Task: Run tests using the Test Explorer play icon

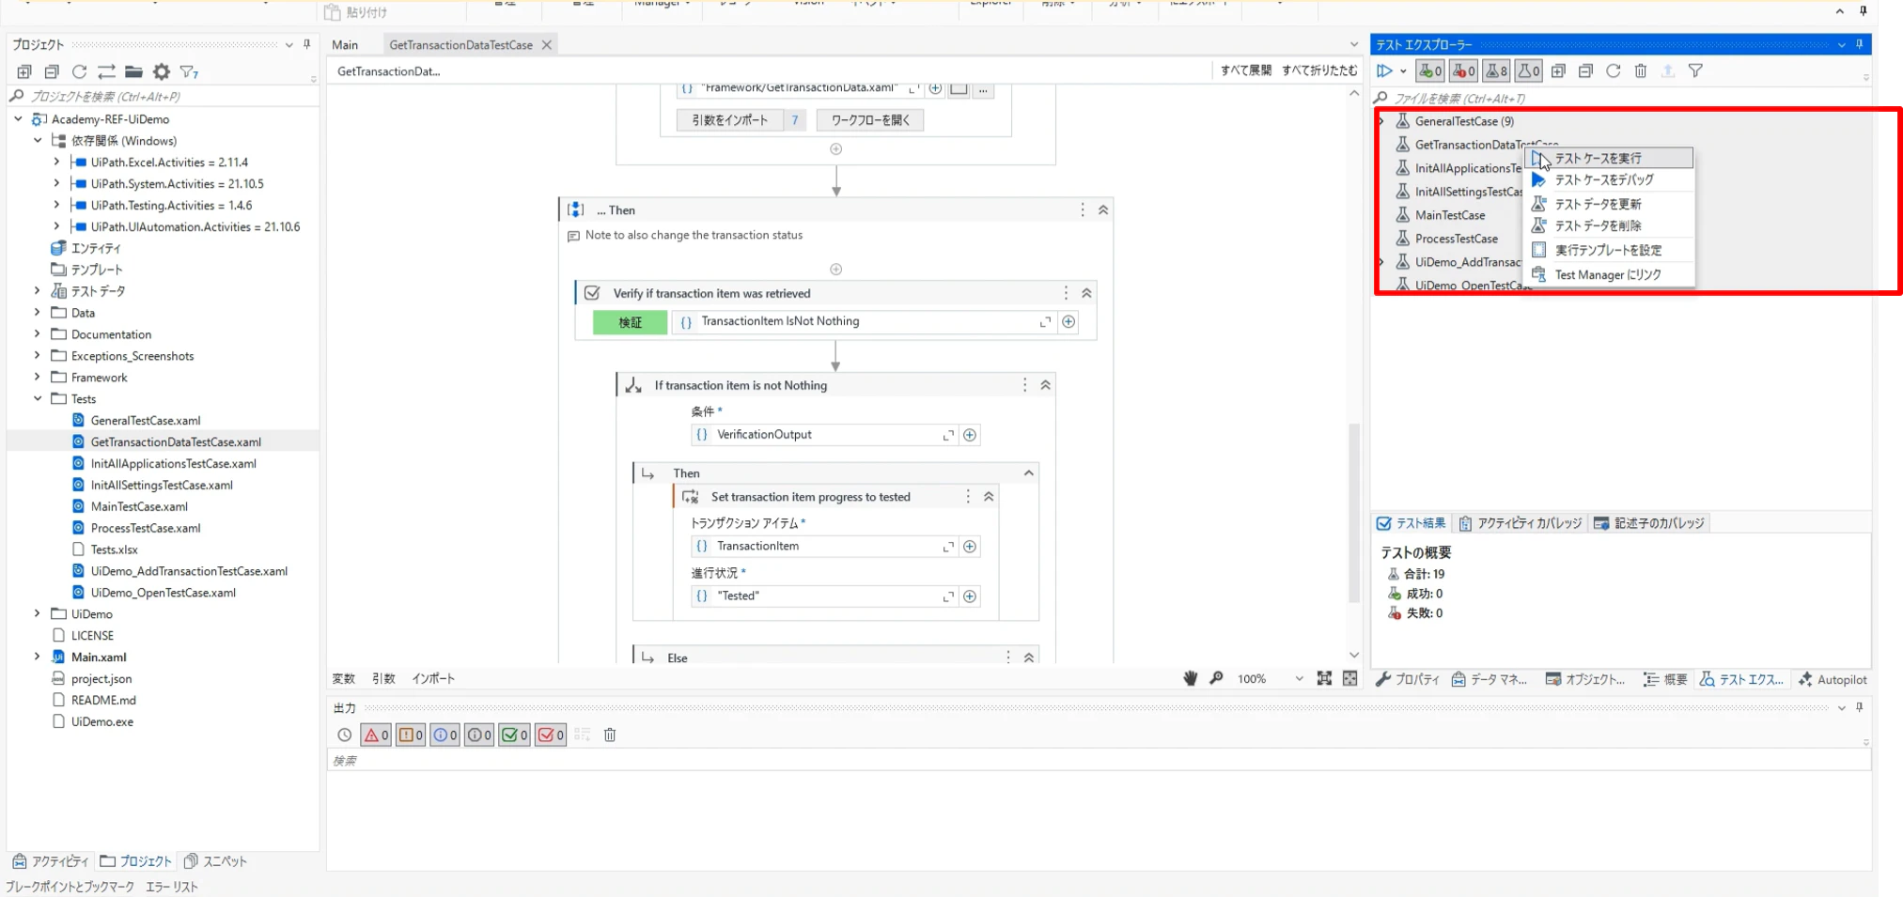Action: pyautogui.click(x=1384, y=70)
